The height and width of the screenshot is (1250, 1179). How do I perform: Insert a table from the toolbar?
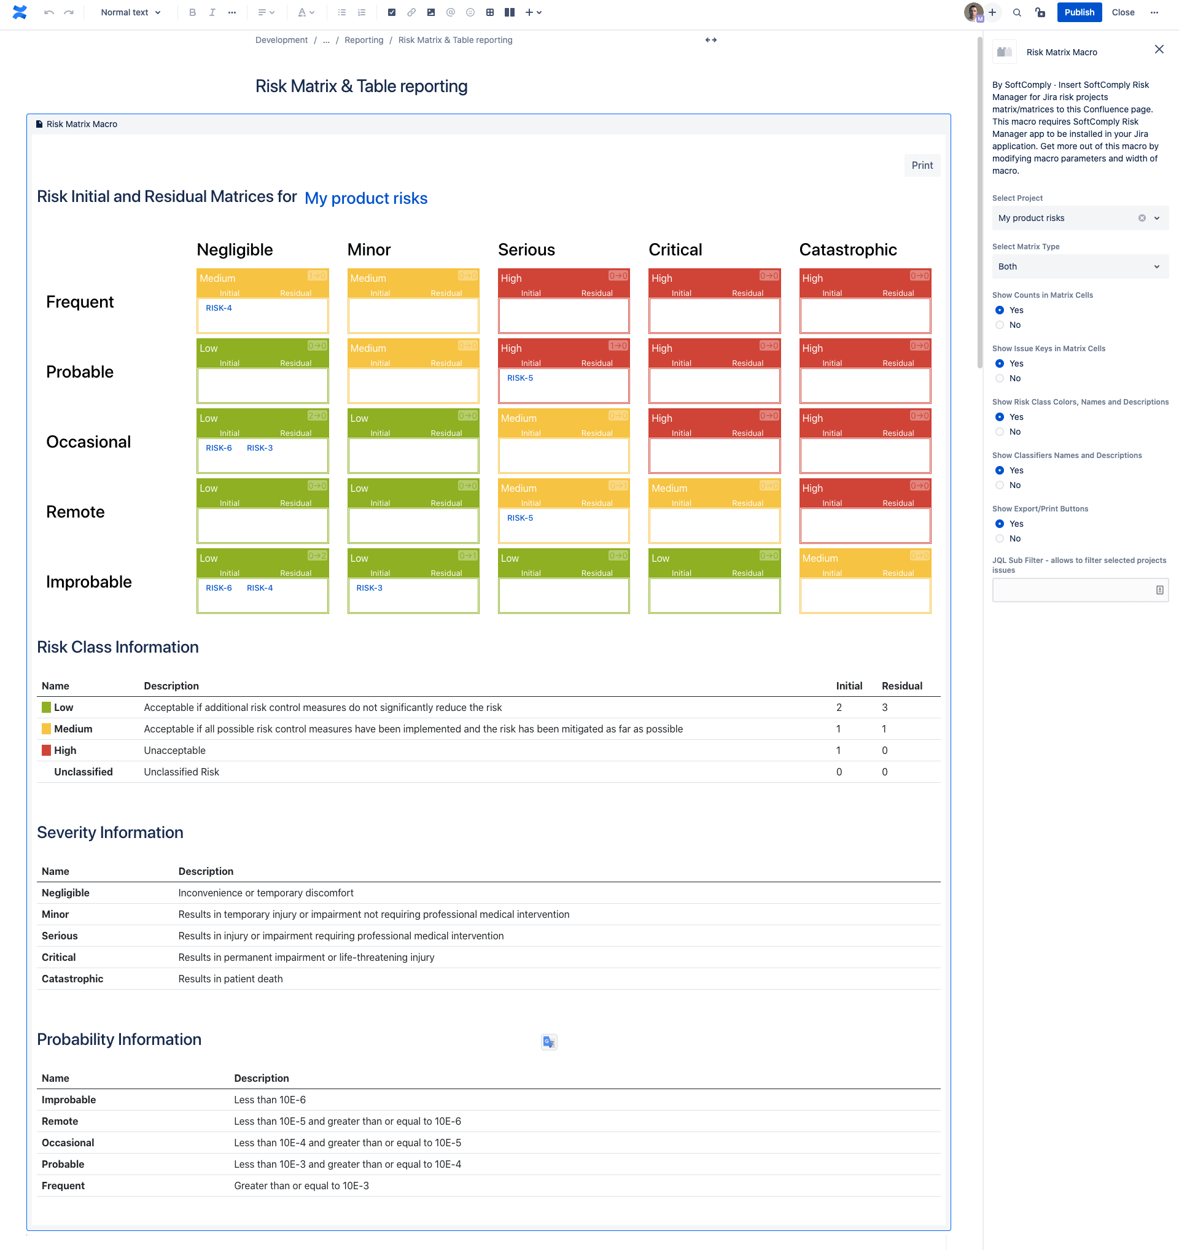(x=490, y=12)
